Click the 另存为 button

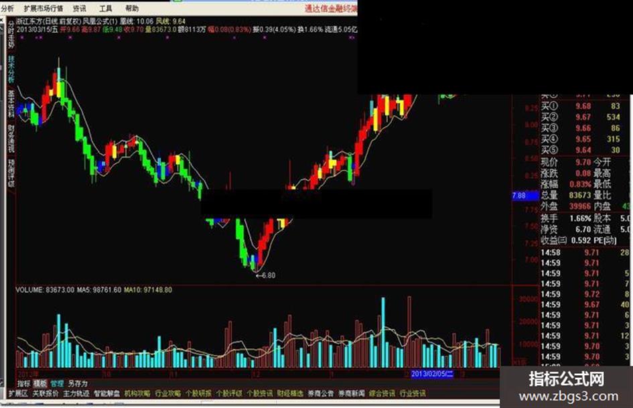[78, 383]
